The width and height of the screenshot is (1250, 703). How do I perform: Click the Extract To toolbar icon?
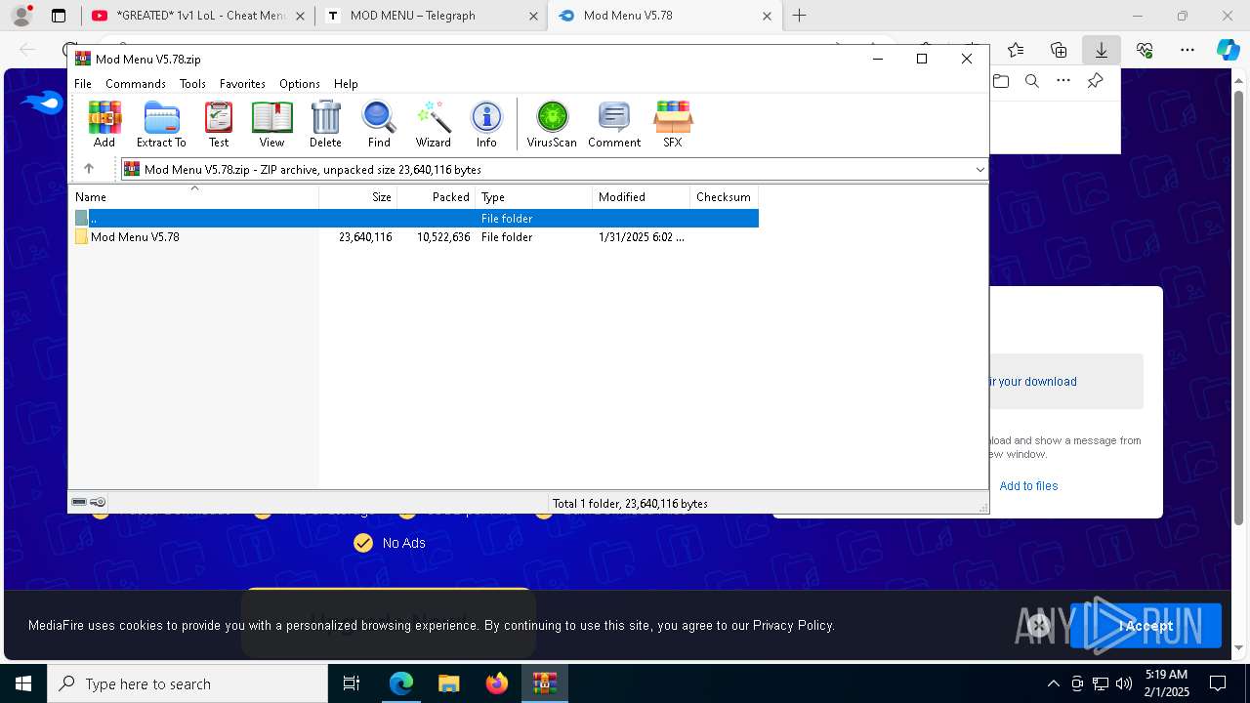coord(161,124)
